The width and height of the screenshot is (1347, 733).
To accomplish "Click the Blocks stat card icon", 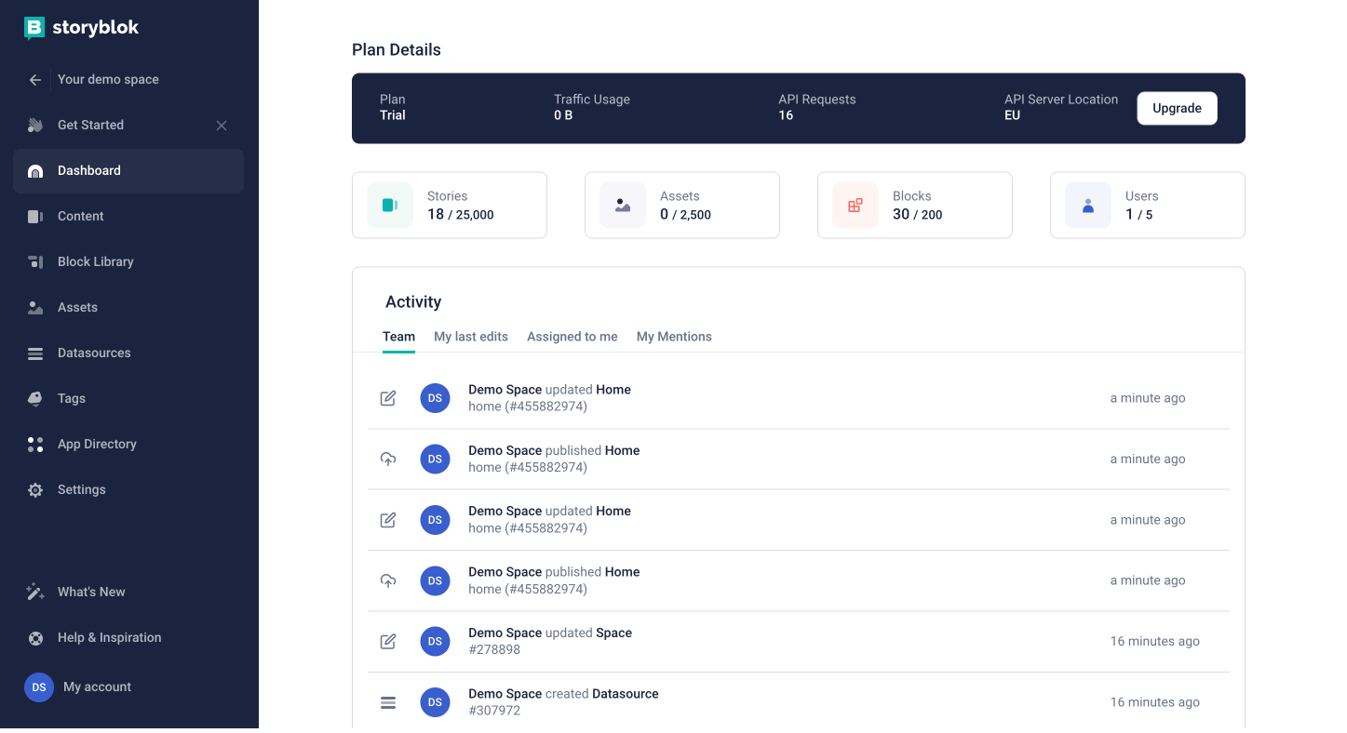I will [855, 205].
